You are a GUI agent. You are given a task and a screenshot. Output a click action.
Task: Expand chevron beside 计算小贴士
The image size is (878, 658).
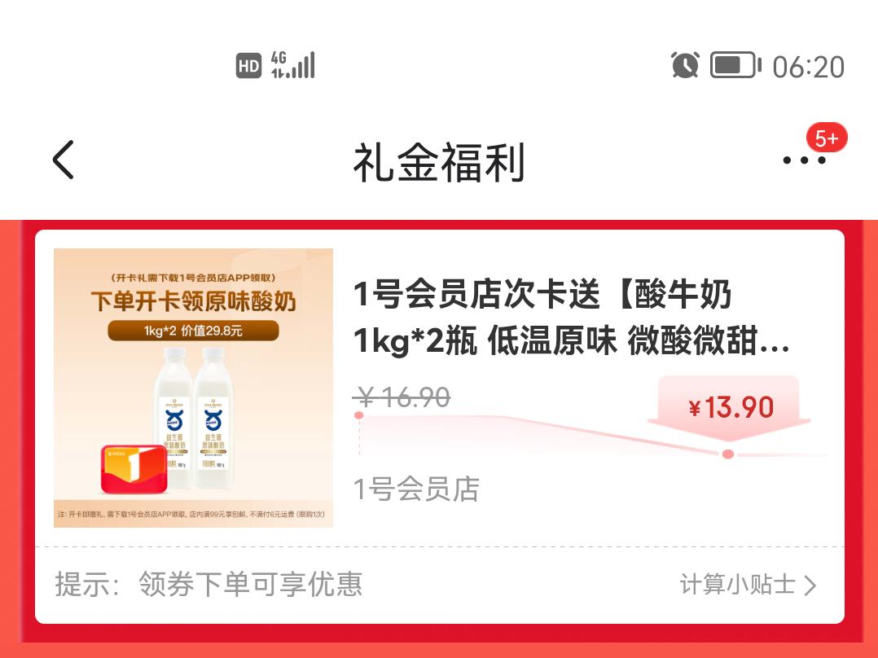(x=810, y=586)
